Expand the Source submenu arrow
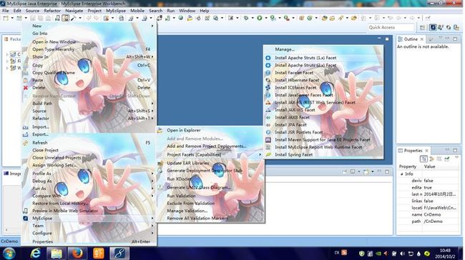The image size is (465, 260). [152, 111]
